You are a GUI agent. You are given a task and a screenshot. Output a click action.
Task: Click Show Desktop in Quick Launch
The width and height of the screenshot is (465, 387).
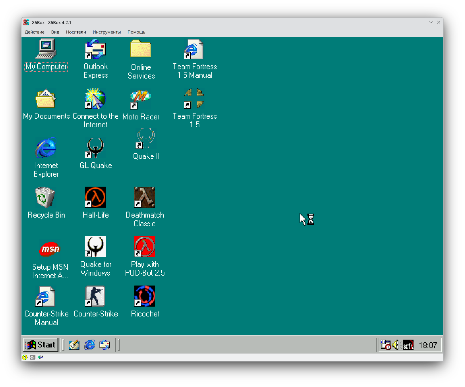tap(74, 345)
